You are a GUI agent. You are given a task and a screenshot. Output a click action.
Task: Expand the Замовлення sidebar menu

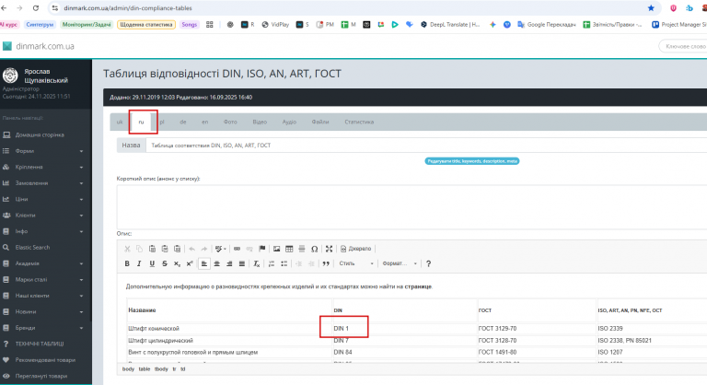(x=44, y=183)
